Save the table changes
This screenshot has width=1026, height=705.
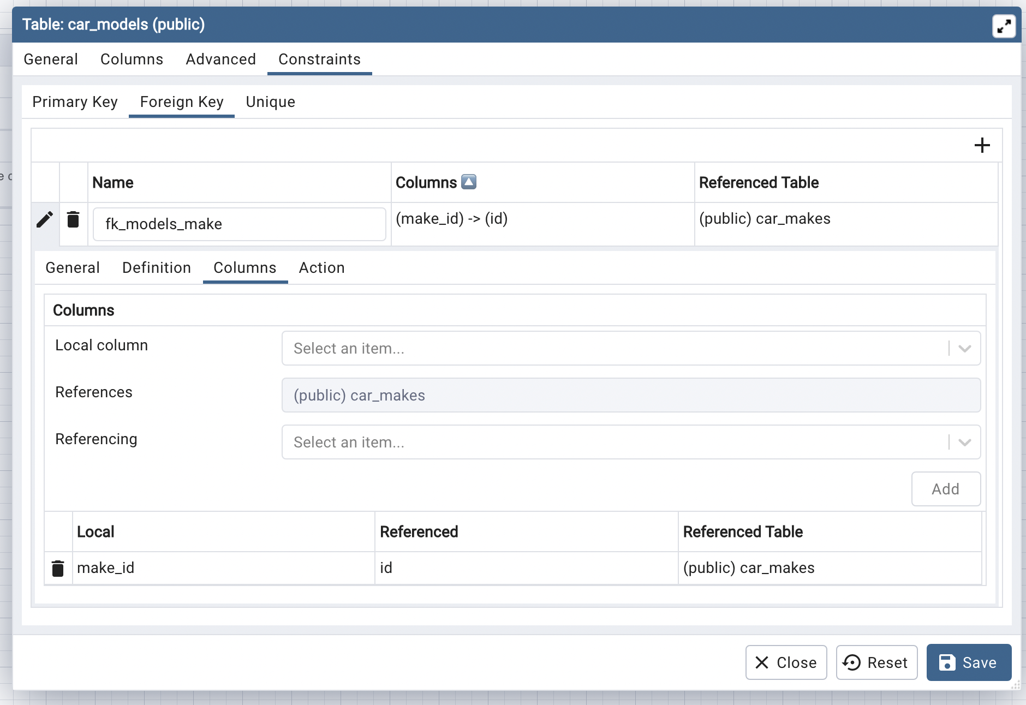click(x=969, y=662)
